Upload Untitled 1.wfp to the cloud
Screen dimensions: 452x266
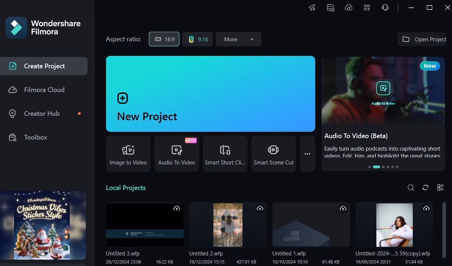(343, 208)
